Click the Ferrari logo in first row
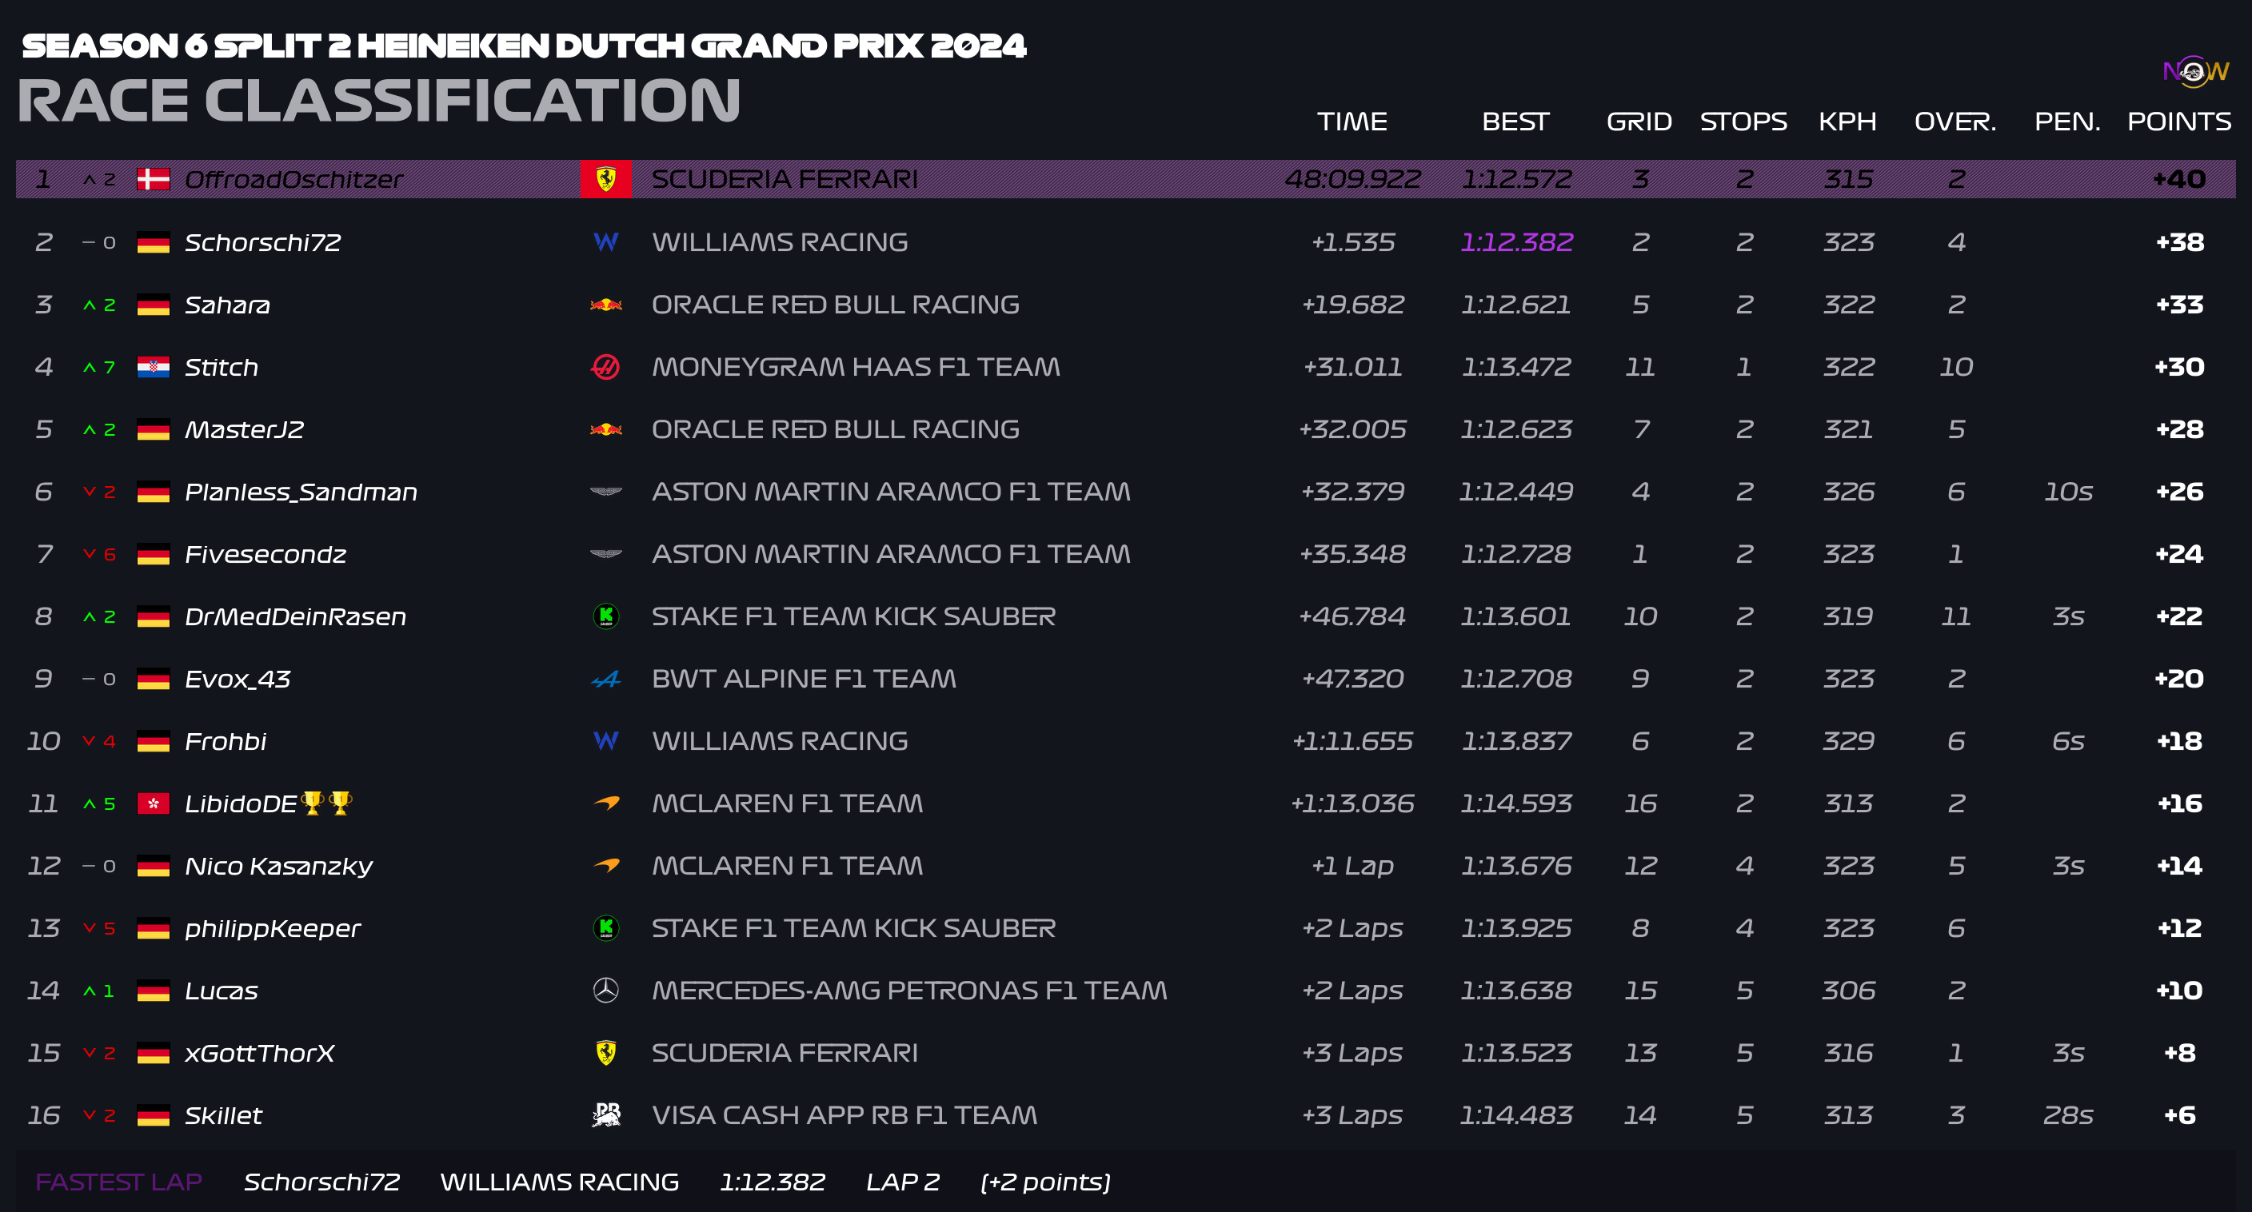This screenshot has width=2252, height=1212. [x=605, y=179]
